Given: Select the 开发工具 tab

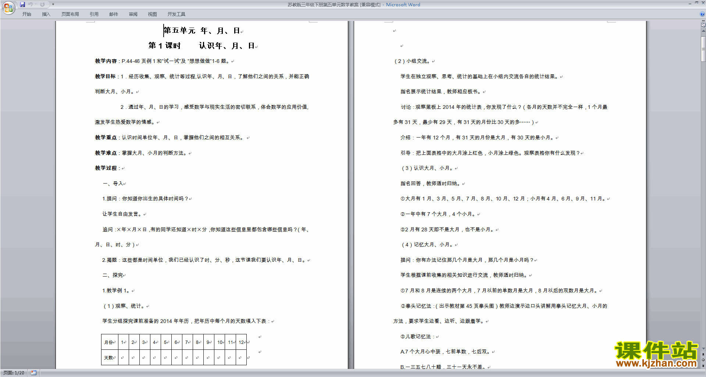Looking at the screenshot, I should click(x=176, y=14).
